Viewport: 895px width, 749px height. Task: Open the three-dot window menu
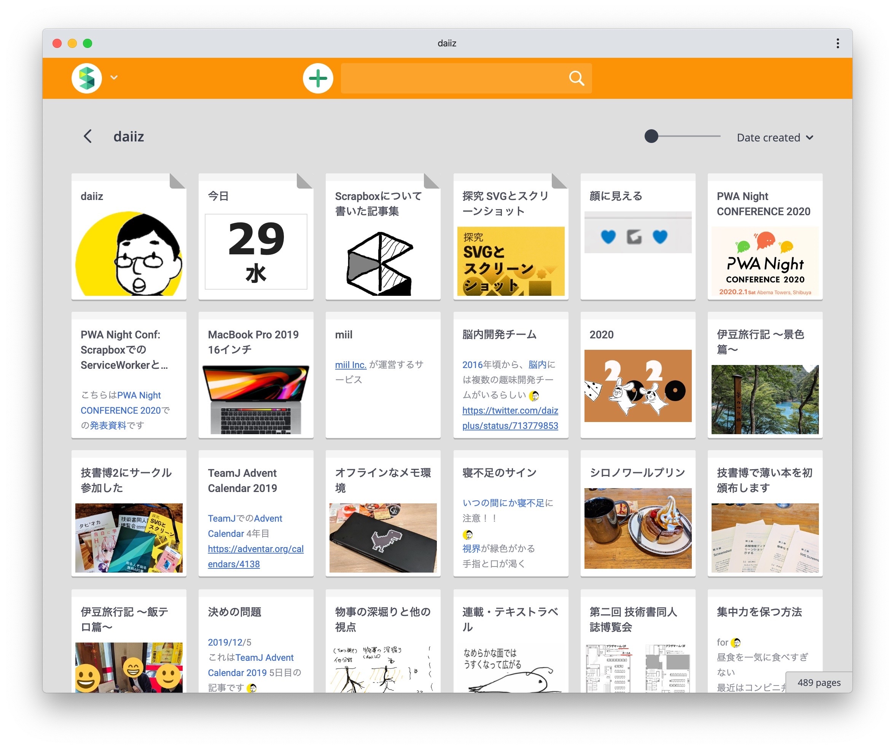coord(837,43)
